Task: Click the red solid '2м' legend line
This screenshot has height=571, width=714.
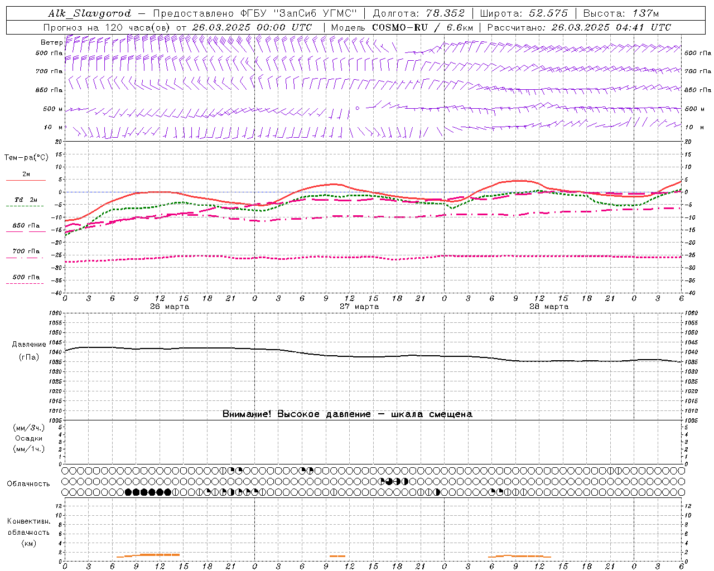Action: 26,181
